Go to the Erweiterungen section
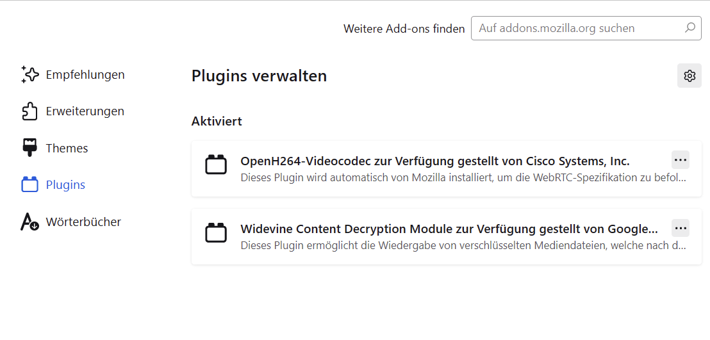The image size is (710, 340). pos(85,111)
